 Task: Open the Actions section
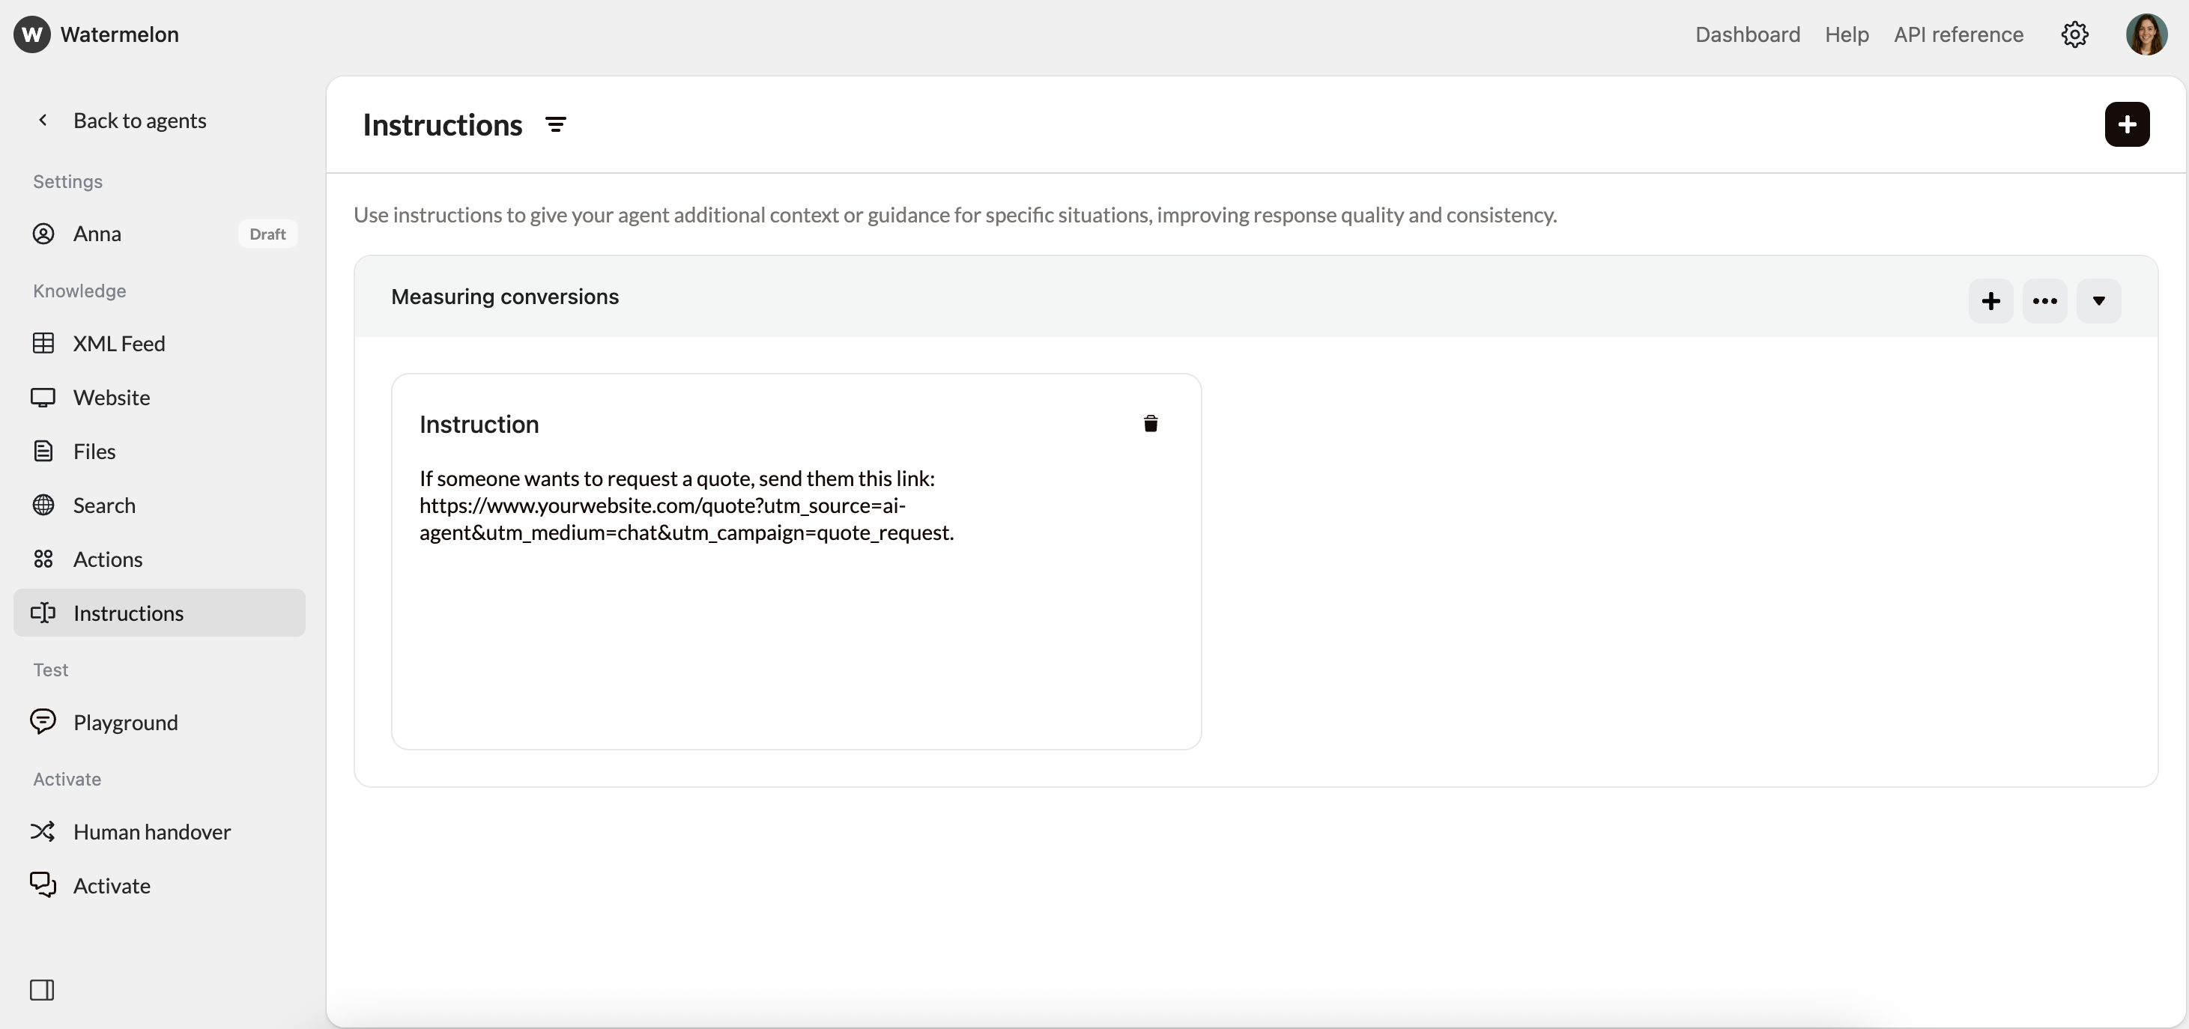[107, 559]
